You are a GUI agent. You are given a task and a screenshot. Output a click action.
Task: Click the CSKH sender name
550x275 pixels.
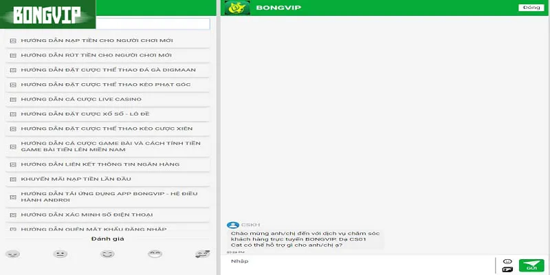(x=250, y=225)
